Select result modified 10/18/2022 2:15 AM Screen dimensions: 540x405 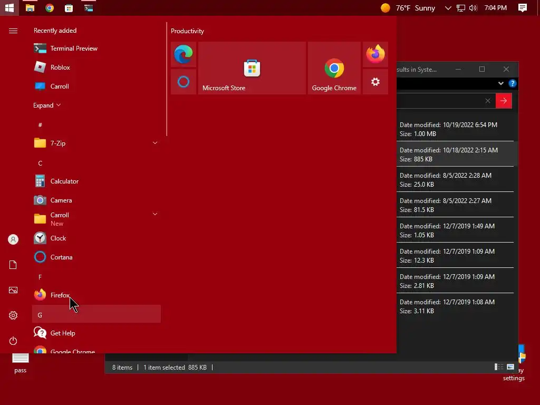pos(455,155)
